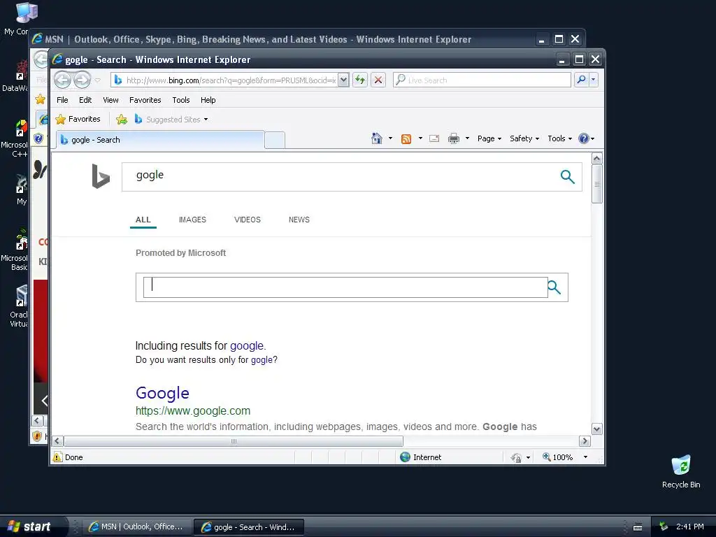Click the https://www.google.com URL link
The width and height of the screenshot is (716, 537).
[x=193, y=410]
